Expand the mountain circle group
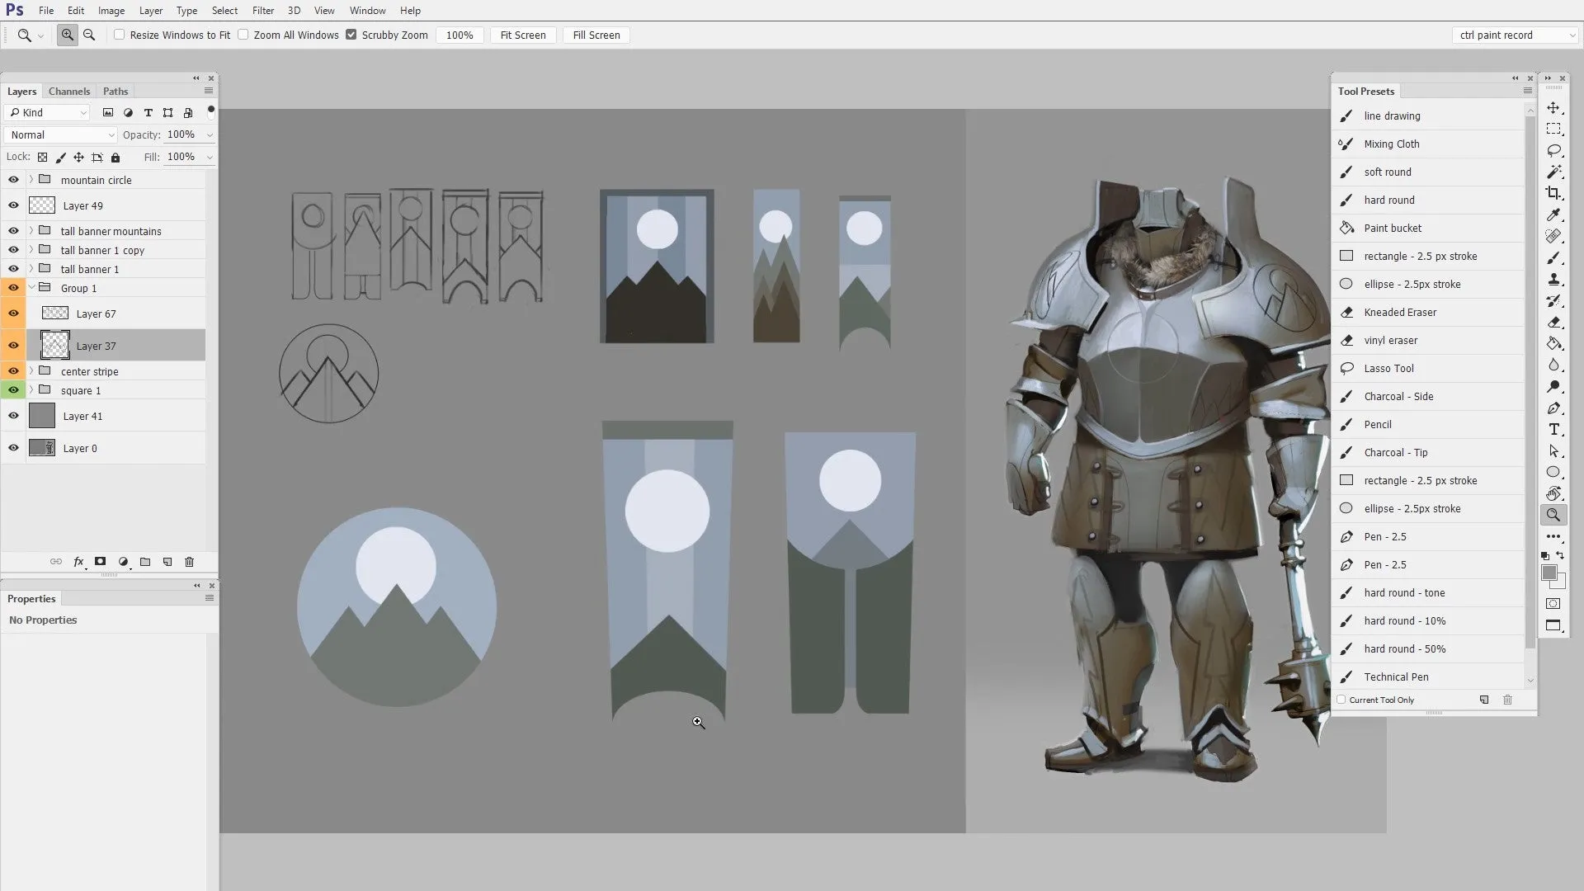1584x891 pixels. (31, 180)
